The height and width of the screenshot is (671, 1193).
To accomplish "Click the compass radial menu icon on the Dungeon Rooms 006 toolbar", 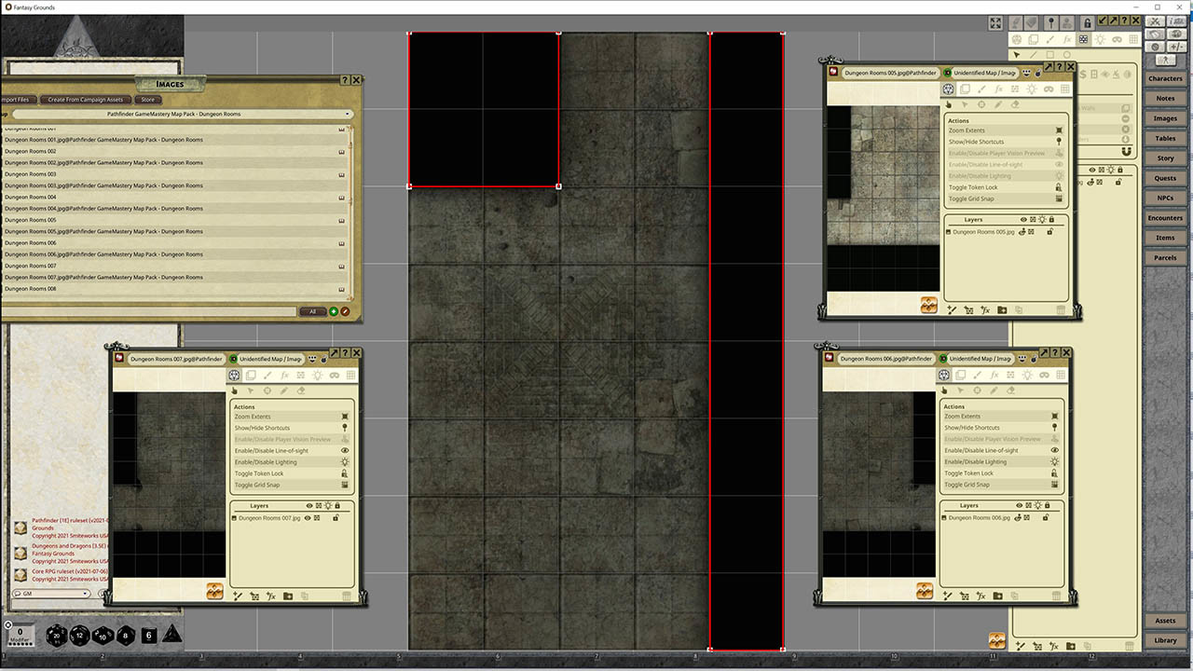I will [x=946, y=375].
